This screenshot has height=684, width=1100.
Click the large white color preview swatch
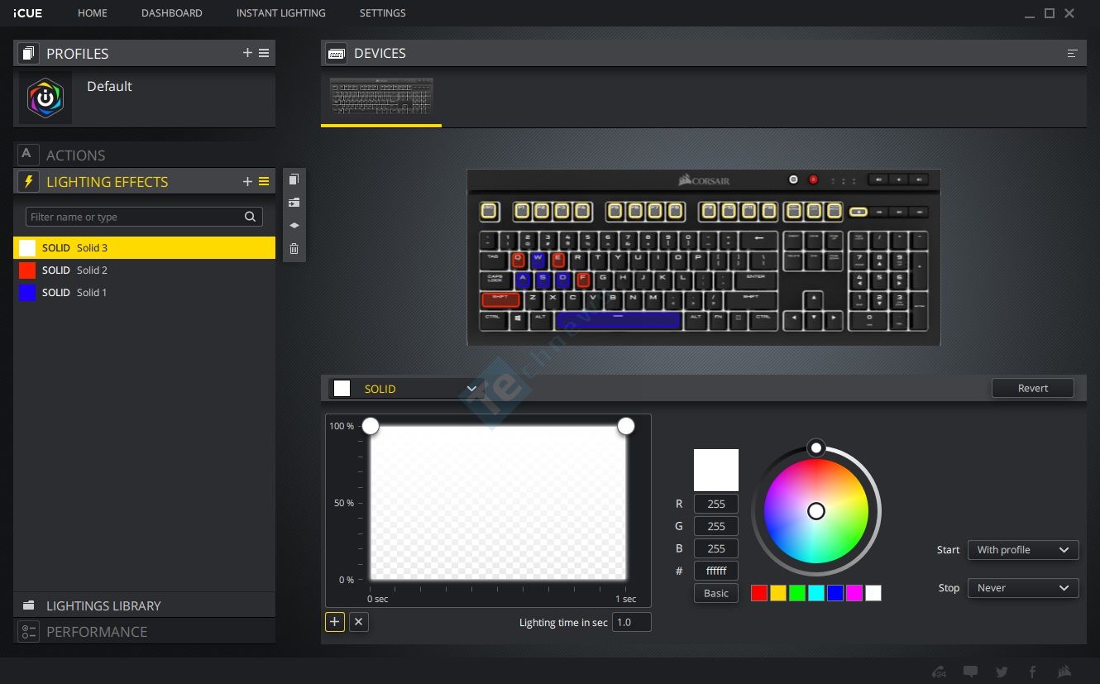coord(716,471)
